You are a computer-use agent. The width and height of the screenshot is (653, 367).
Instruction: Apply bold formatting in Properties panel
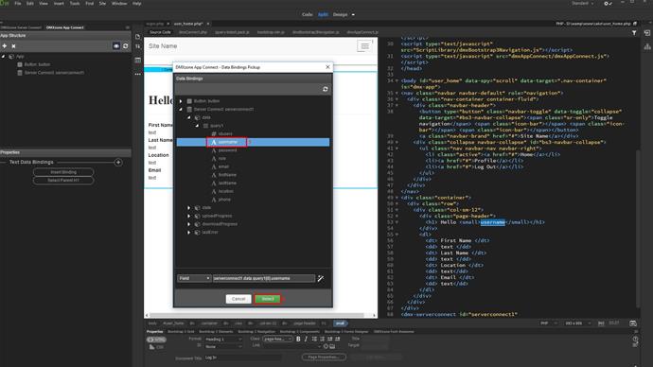tap(298, 340)
